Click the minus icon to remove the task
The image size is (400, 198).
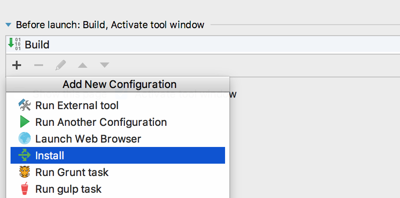(x=39, y=66)
